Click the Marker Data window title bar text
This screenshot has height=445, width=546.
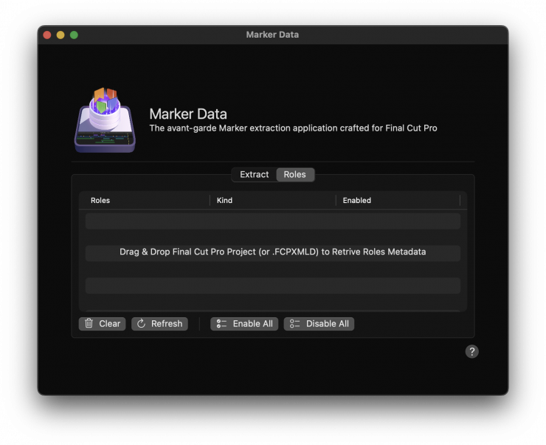click(x=272, y=35)
